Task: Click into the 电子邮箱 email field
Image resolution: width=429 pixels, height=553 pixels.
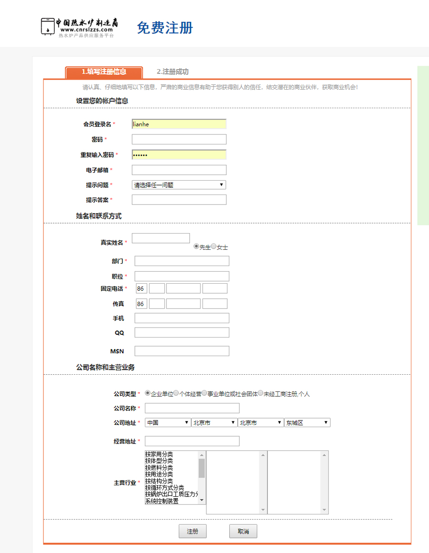Action: (179, 170)
